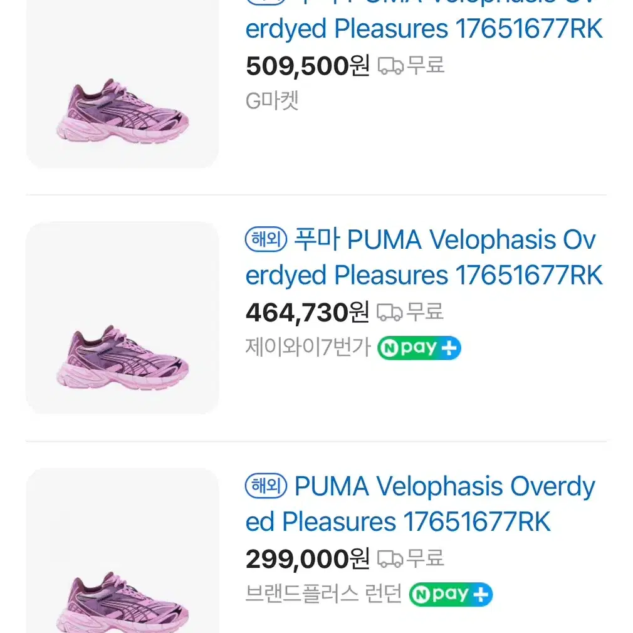This screenshot has width=633, height=633.
Task: Click the delivery truck icon beside 464,730원
Action: [x=390, y=313]
